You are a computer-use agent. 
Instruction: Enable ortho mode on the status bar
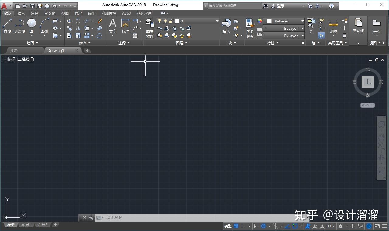click(x=256, y=226)
